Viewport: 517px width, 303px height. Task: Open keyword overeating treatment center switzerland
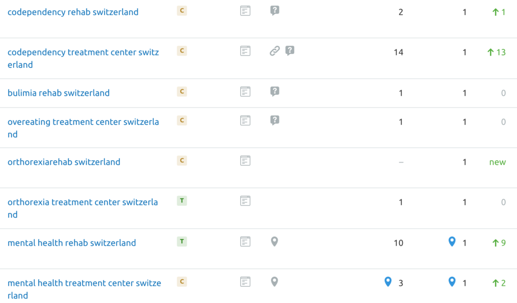[x=83, y=128]
